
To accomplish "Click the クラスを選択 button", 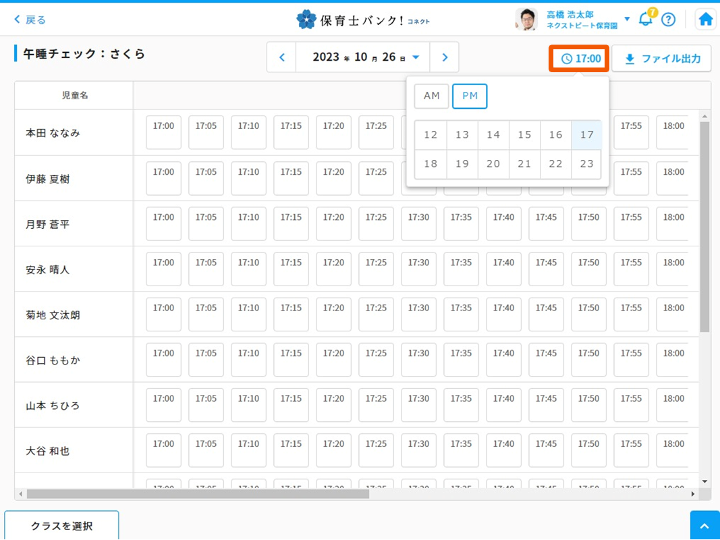I will pyautogui.click(x=61, y=526).
